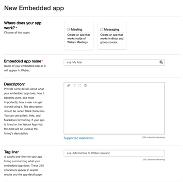
Task: Open the Supported markdown link
Action: click(79, 138)
